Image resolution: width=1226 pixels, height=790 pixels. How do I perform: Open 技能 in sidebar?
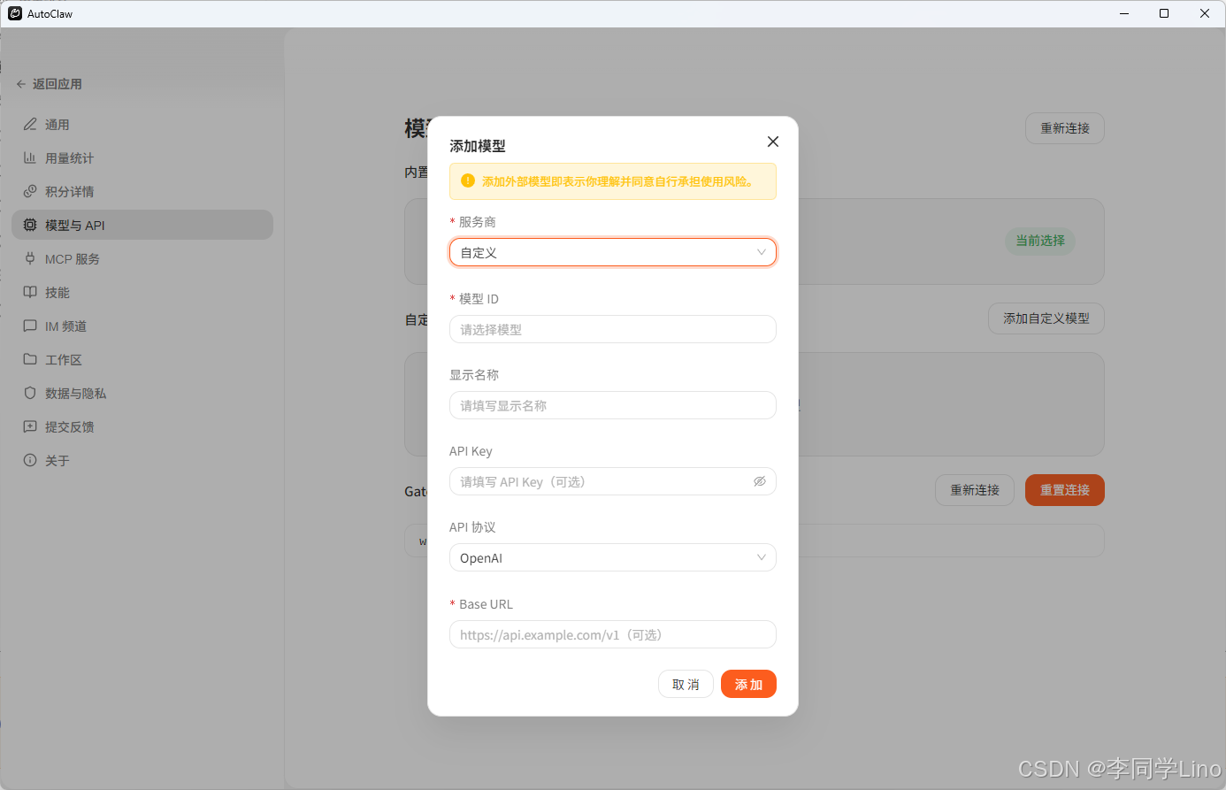(142, 293)
